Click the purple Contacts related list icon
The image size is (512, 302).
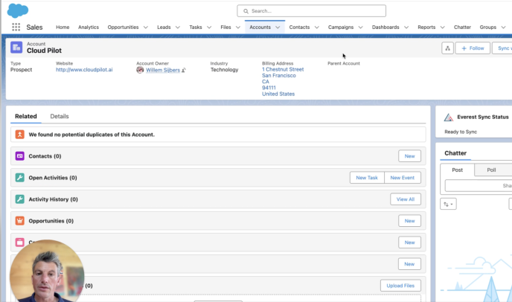tap(20, 156)
